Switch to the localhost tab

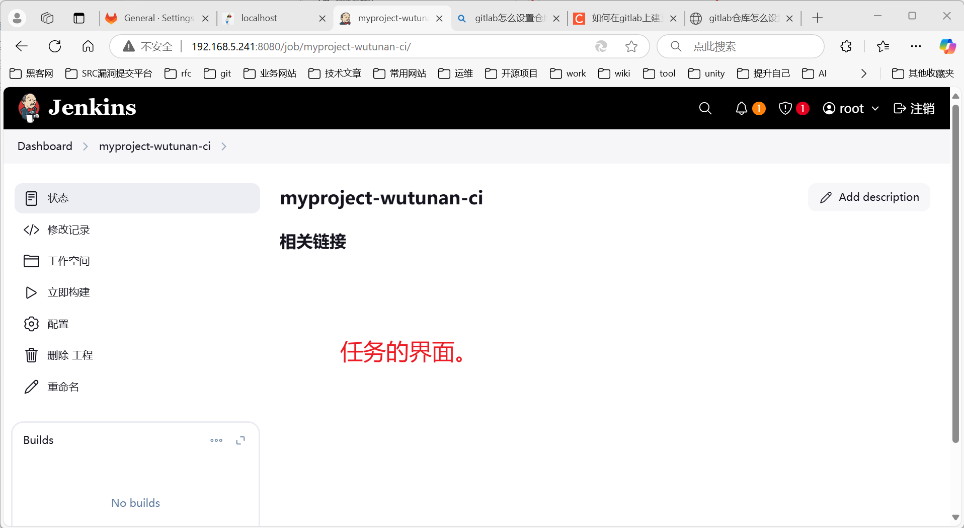(274, 18)
